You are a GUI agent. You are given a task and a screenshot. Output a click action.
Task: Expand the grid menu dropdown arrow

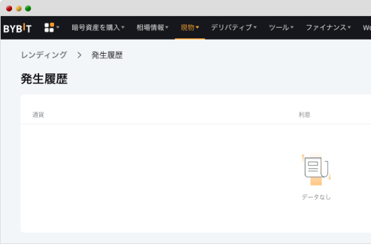point(58,28)
